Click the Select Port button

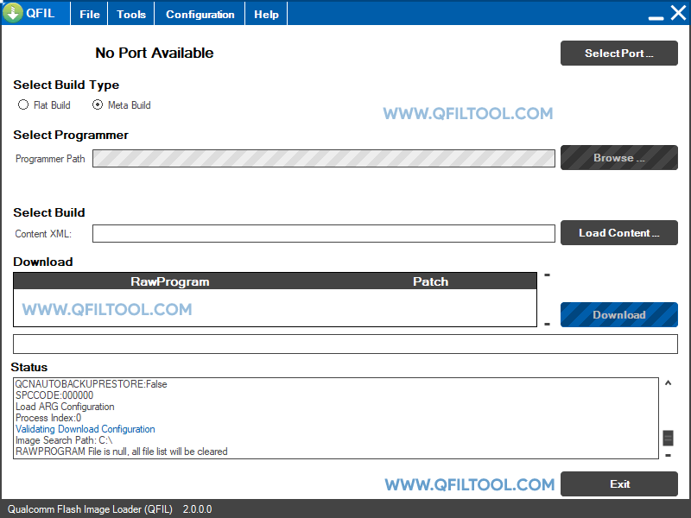point(618,53)
